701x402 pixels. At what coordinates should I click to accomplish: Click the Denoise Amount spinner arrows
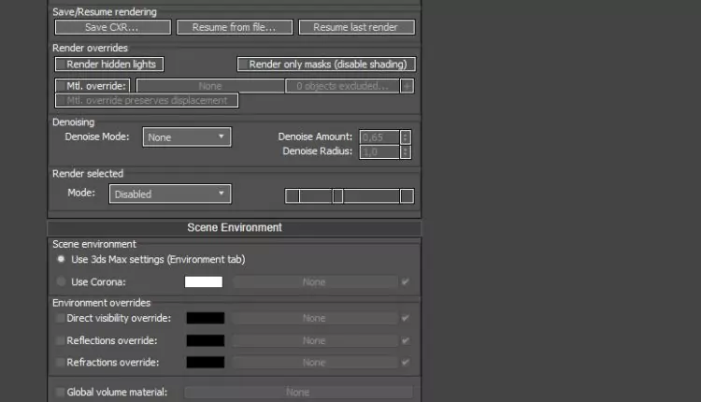(406, 136)
